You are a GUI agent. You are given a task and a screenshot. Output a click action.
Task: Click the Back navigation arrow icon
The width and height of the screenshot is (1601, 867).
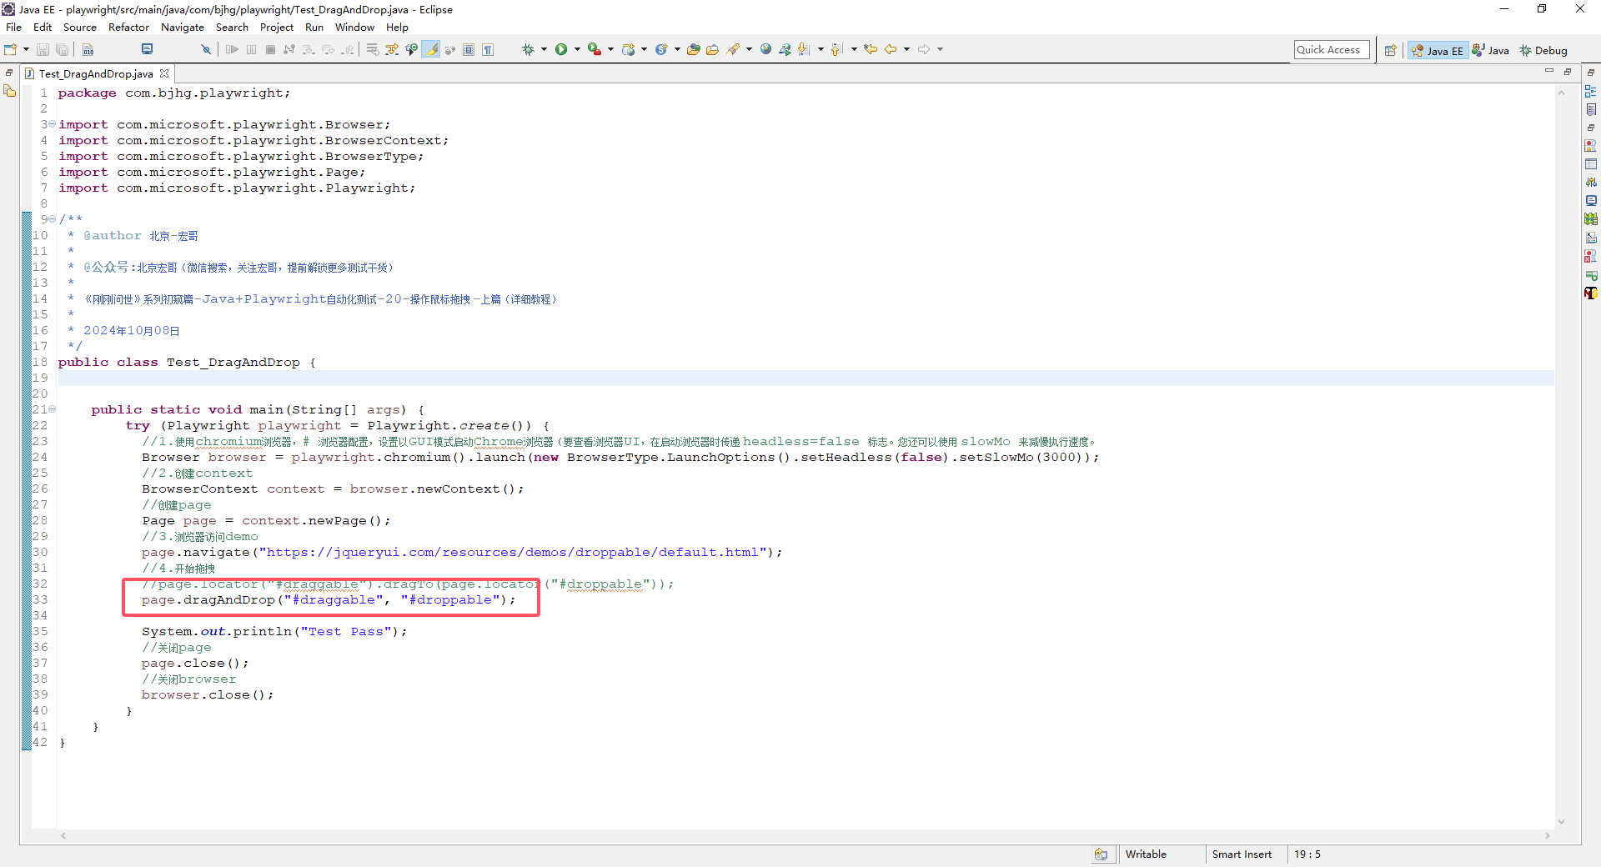(891, 50)
